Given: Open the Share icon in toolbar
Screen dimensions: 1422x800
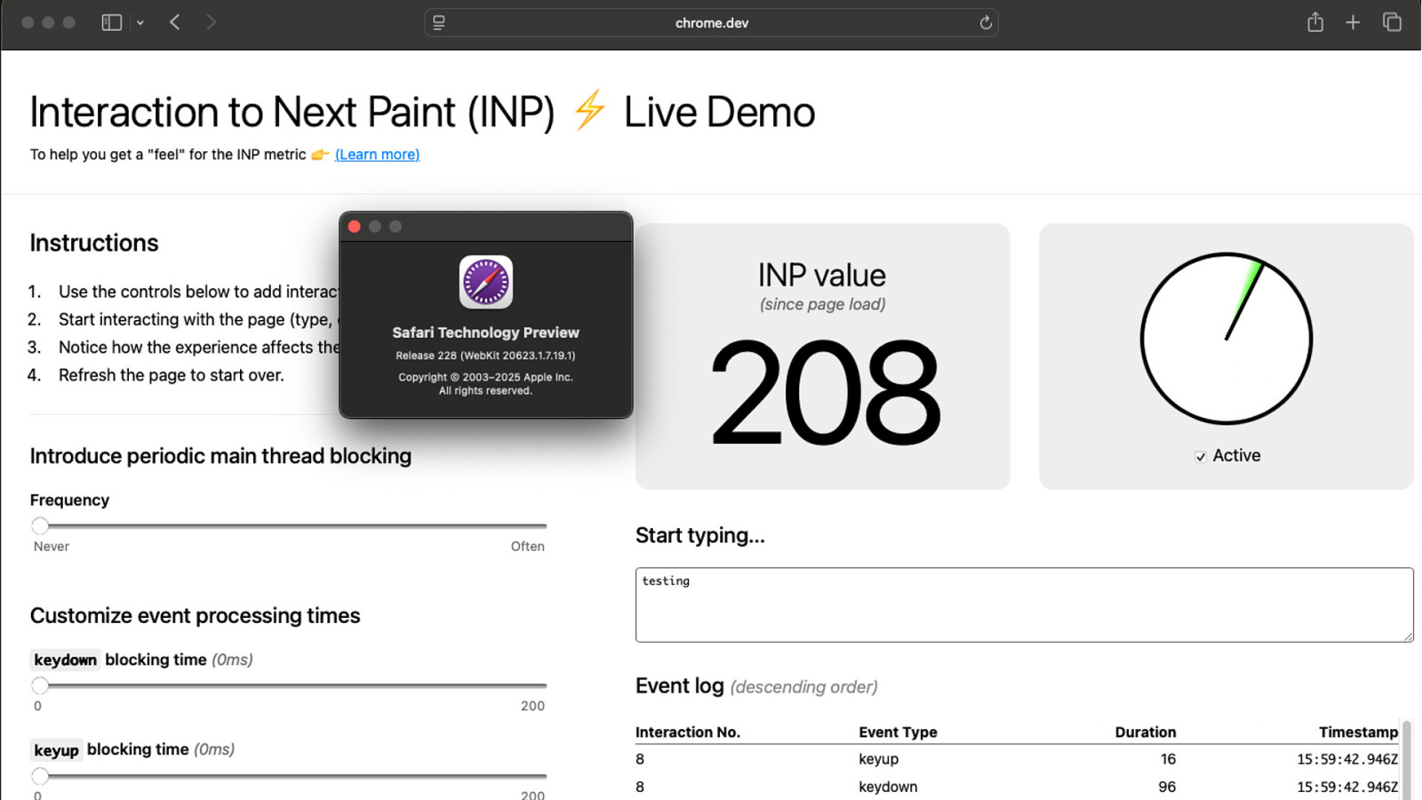Looking at the screenshot, I should [x=1315, y=23].
